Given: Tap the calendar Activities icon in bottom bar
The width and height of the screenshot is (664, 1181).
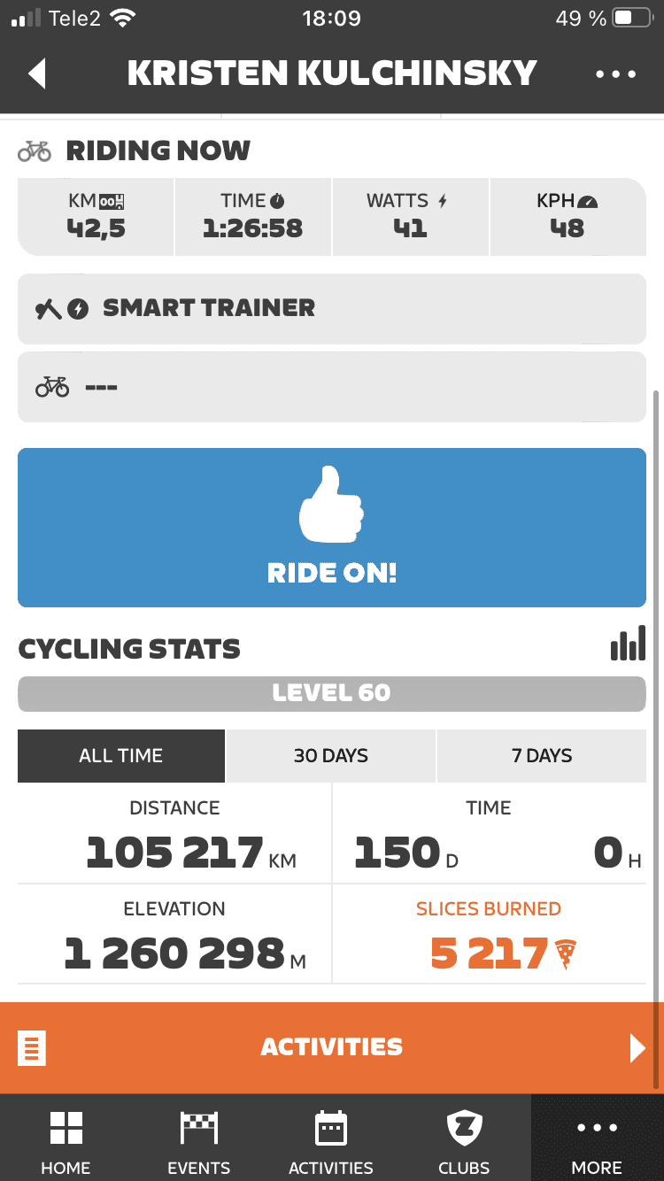Looking at the screenshot, I should click(331, 1129).
